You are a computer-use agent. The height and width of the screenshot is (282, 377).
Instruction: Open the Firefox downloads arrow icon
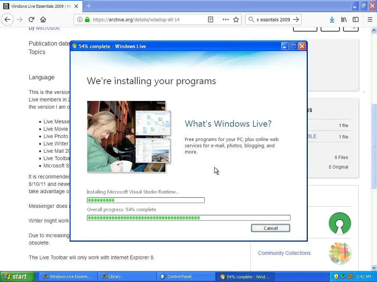click(332, 19)
